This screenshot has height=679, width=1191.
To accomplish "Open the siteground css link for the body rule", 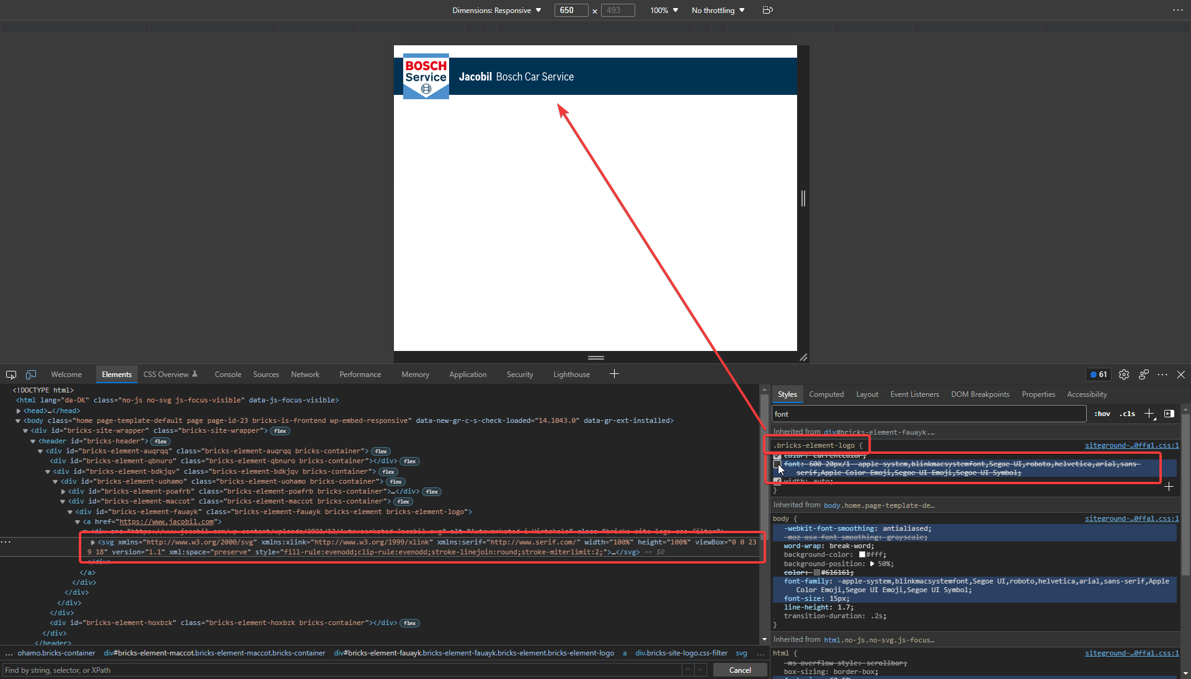I will pos(1132,518).
